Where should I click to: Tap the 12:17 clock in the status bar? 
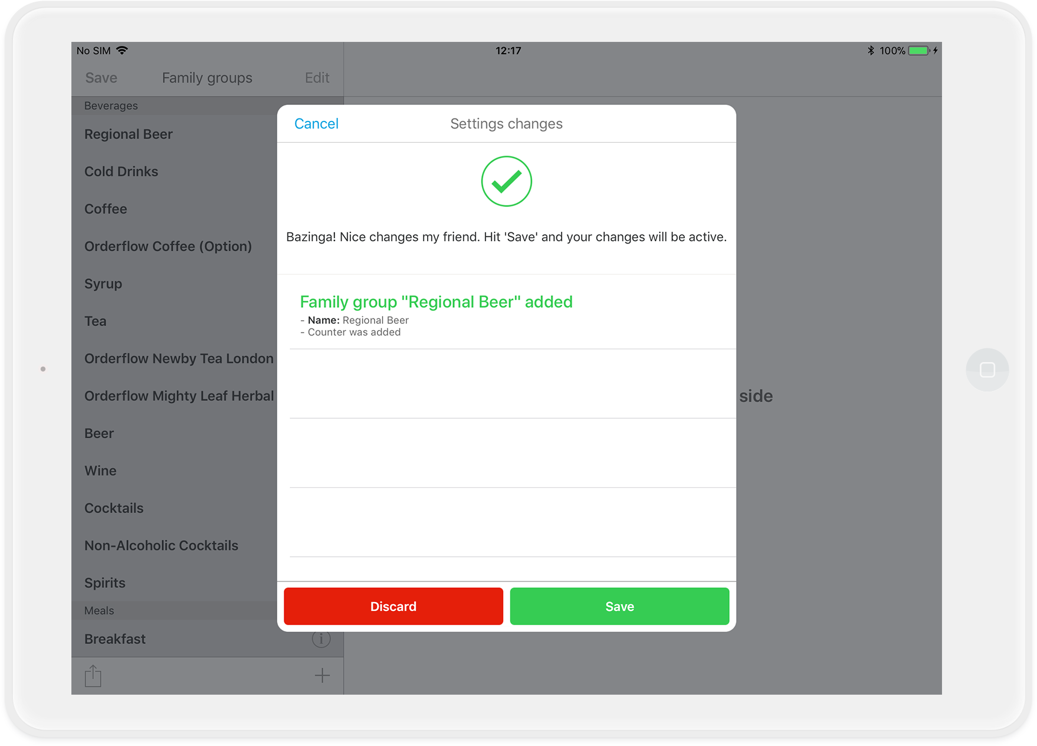point(508,51)
